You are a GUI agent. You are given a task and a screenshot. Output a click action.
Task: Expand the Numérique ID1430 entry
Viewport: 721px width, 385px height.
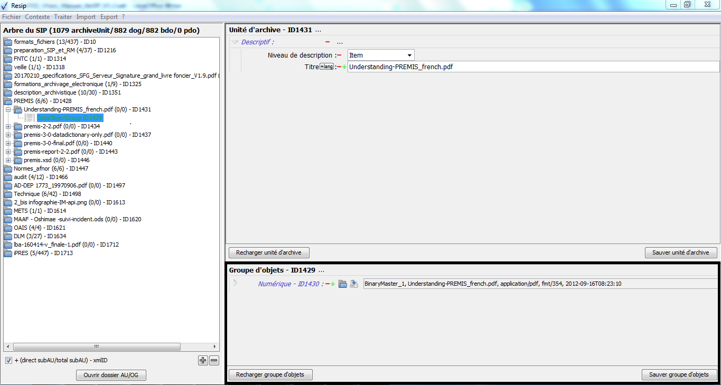(x=236, y=283)
